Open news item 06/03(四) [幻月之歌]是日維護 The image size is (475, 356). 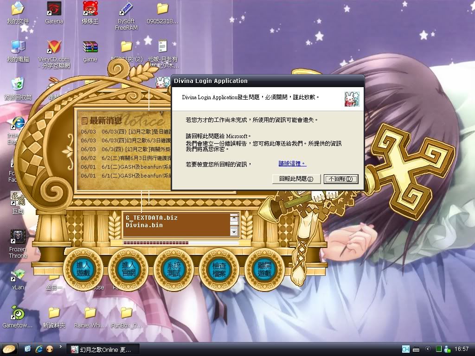tap(126, 132)
